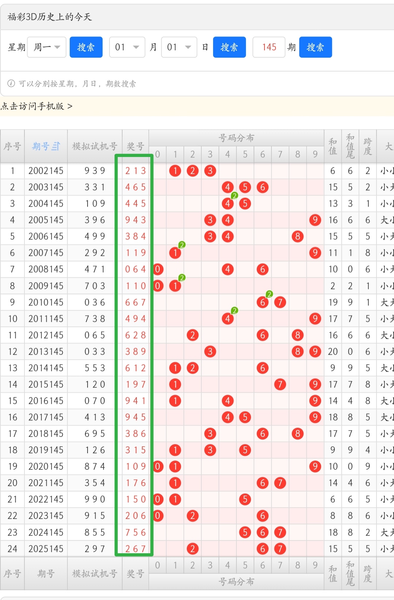Screen dimensions: 394x600
Task: Click prize number 213 in row 1
Action: 136,171
